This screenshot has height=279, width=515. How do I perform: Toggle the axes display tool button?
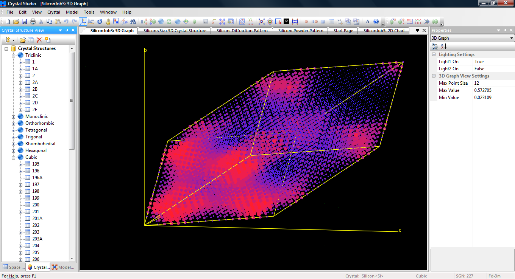tap(83, 22)
